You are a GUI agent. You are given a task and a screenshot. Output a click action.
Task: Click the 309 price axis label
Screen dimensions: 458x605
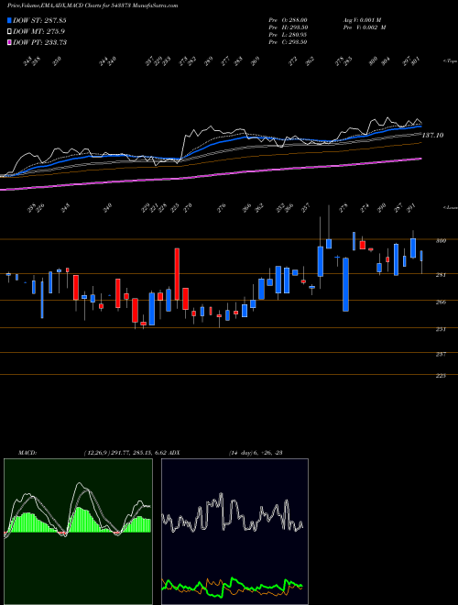tap(441, 241)
